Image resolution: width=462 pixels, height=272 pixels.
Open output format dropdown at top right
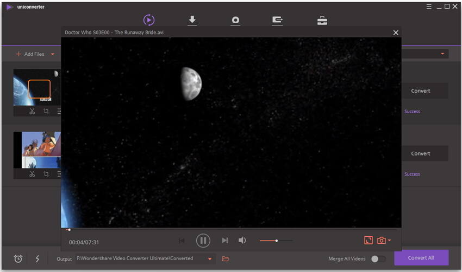[442, 54]
